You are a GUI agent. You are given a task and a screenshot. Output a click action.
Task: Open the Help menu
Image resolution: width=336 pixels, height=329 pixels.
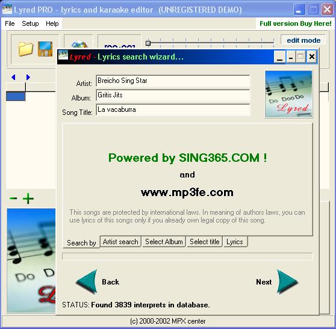click(52, 23)
